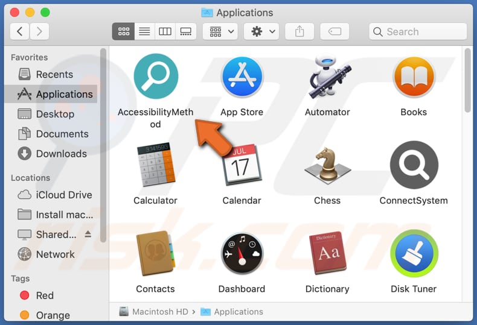The height and width of the screenshot is (325, 477).
Task: Open the Dictionary app icon
Action: pyautogui.click(x=328, y=253)
